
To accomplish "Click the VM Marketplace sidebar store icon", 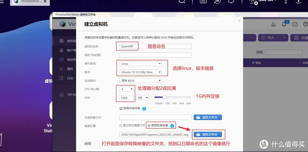I will (62, 95).
